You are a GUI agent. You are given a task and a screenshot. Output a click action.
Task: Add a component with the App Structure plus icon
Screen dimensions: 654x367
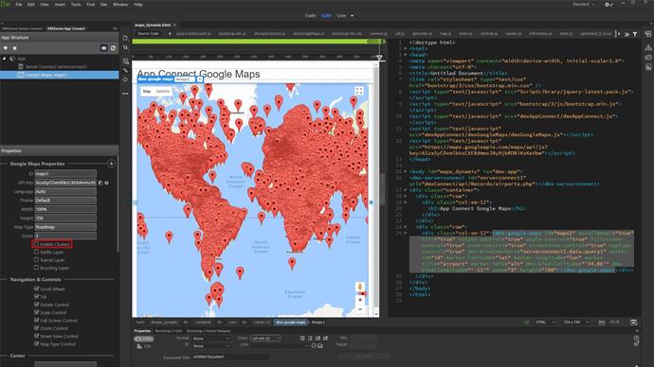[6, 48]
